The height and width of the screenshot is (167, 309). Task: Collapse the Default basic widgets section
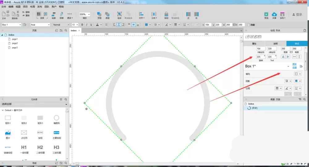pos(2,110)
